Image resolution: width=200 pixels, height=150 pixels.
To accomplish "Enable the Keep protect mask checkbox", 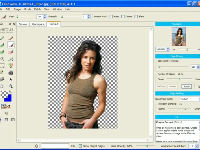I will tap(111, 16).
